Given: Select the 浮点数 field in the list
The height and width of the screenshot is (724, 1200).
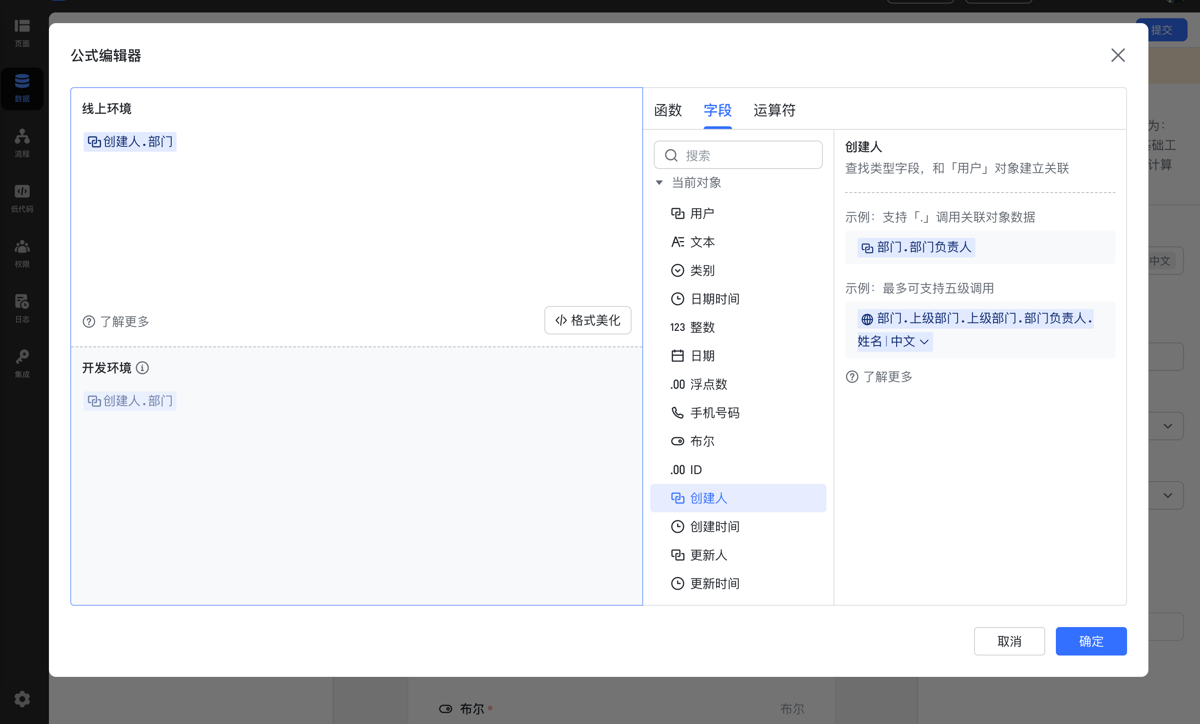Looking at the screenshot, I should 738,384.
